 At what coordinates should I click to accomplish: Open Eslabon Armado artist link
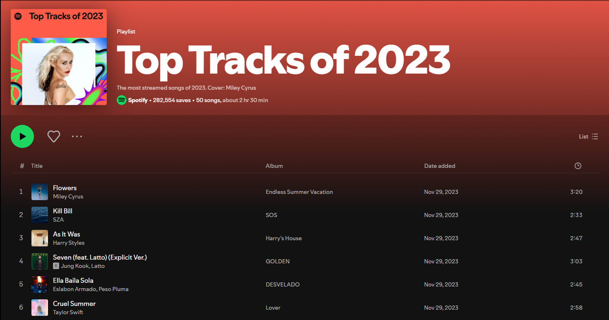(74, 289)
